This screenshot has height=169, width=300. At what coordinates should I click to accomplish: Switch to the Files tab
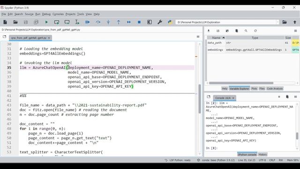(262, 89)
